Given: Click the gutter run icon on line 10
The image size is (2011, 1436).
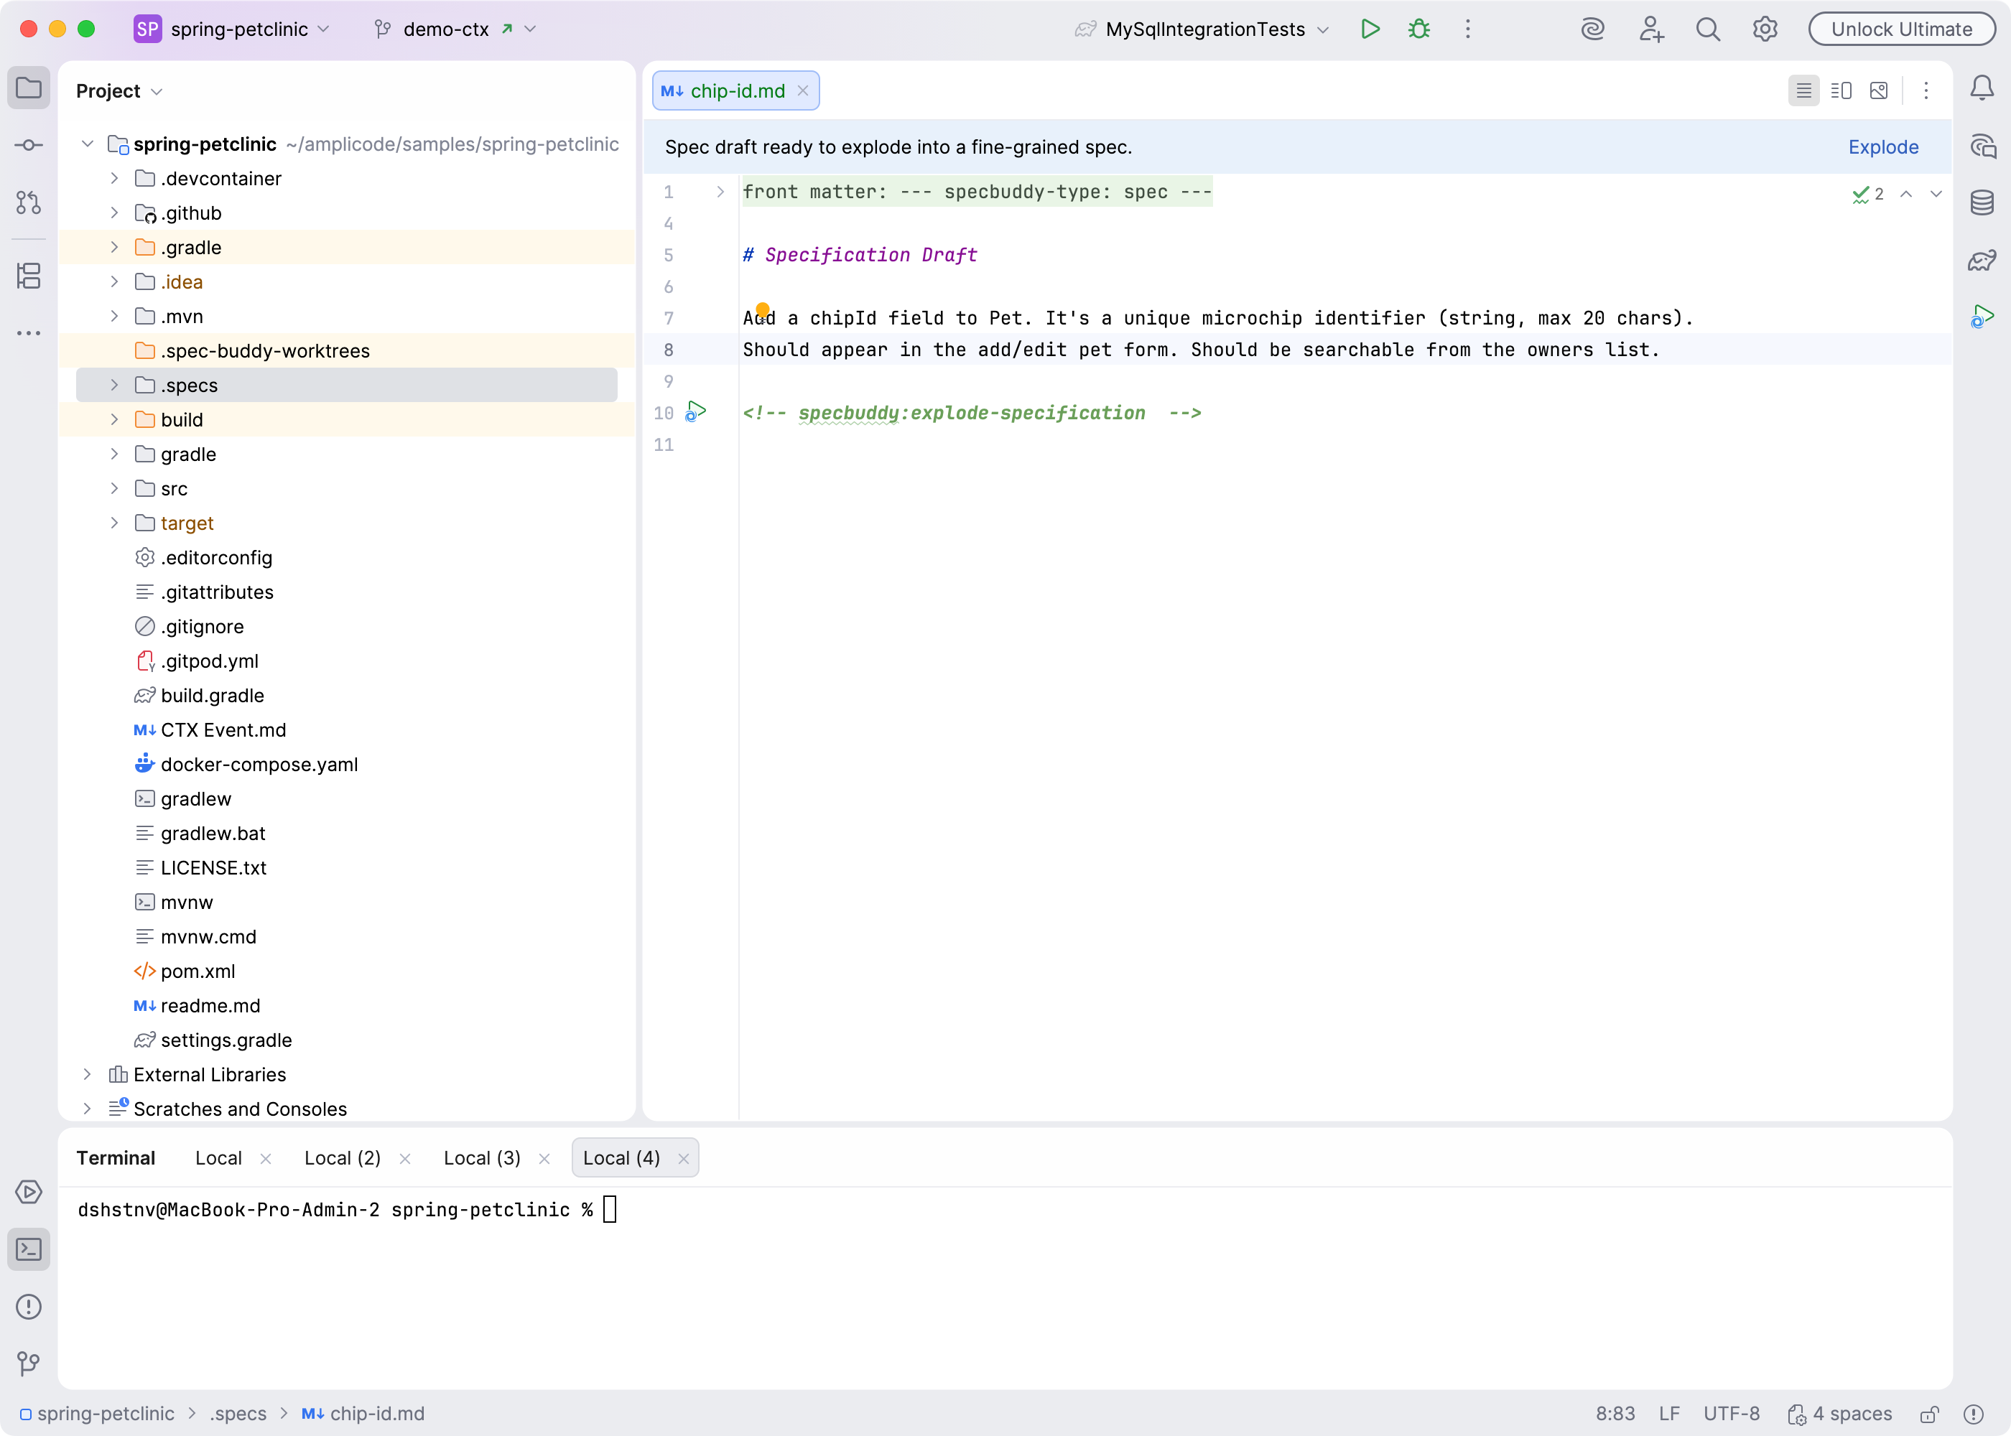Looking at the screenshot, I should click(x=696, y=411).
